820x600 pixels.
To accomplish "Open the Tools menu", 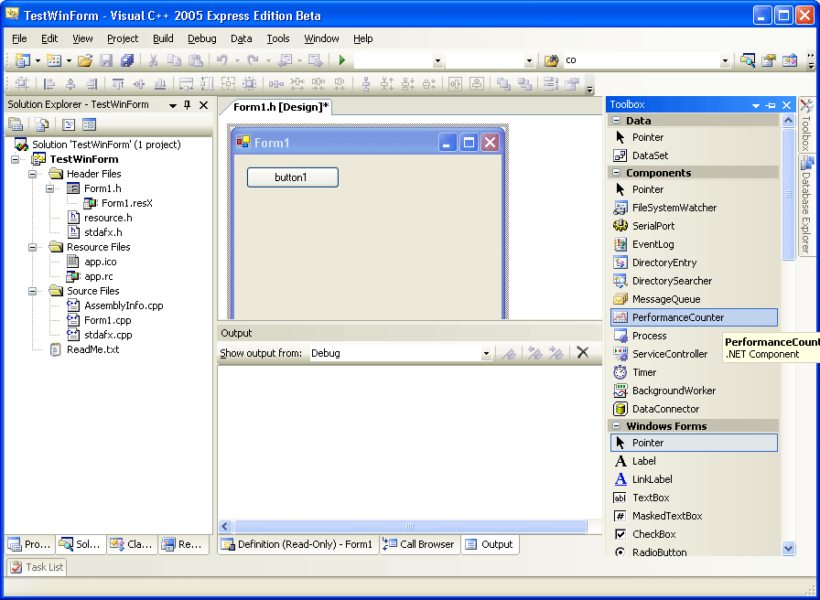I will (x=277, y=38).
